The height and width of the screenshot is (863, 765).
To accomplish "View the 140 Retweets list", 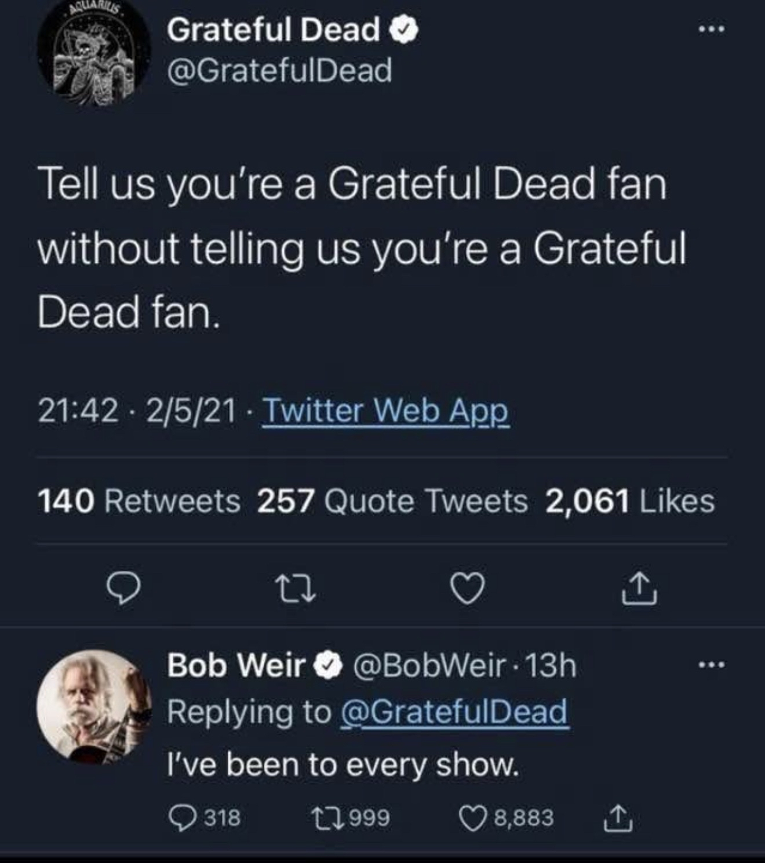I will pyautogui.click(x=139, y=501).
